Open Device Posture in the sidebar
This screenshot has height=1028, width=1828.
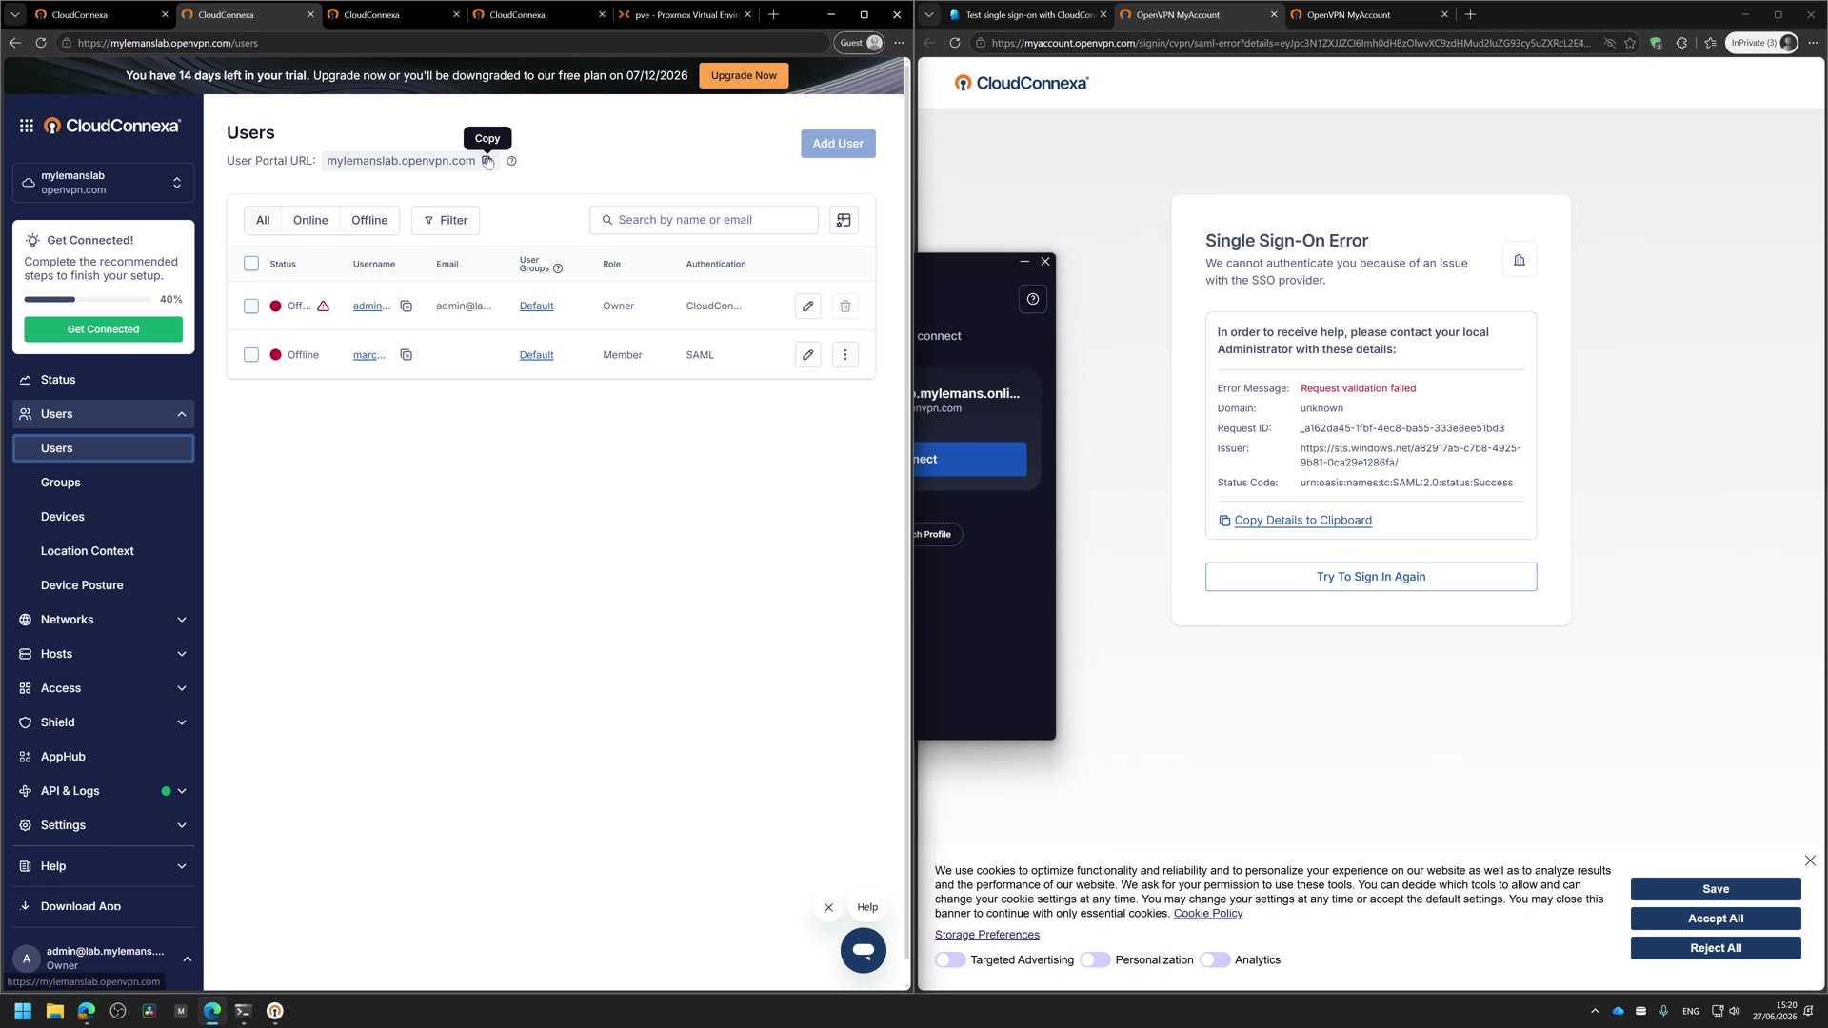[103, 585]
